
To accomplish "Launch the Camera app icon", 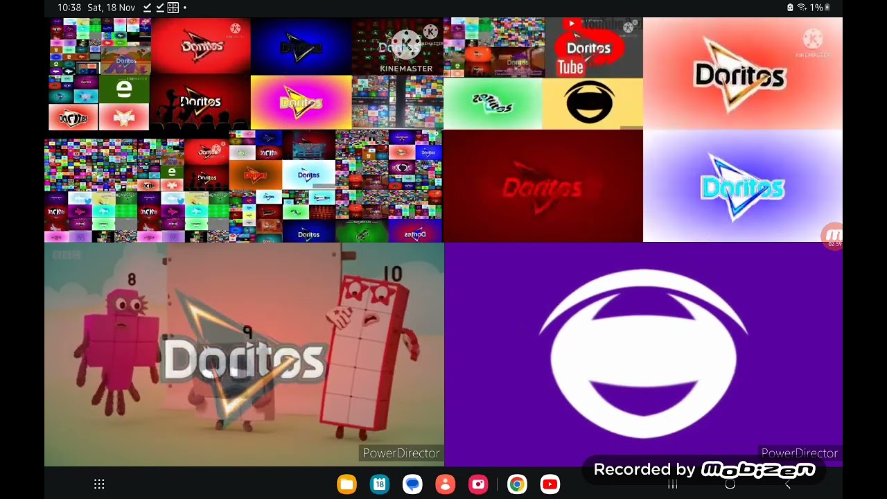I will click(x=478, y=484).
